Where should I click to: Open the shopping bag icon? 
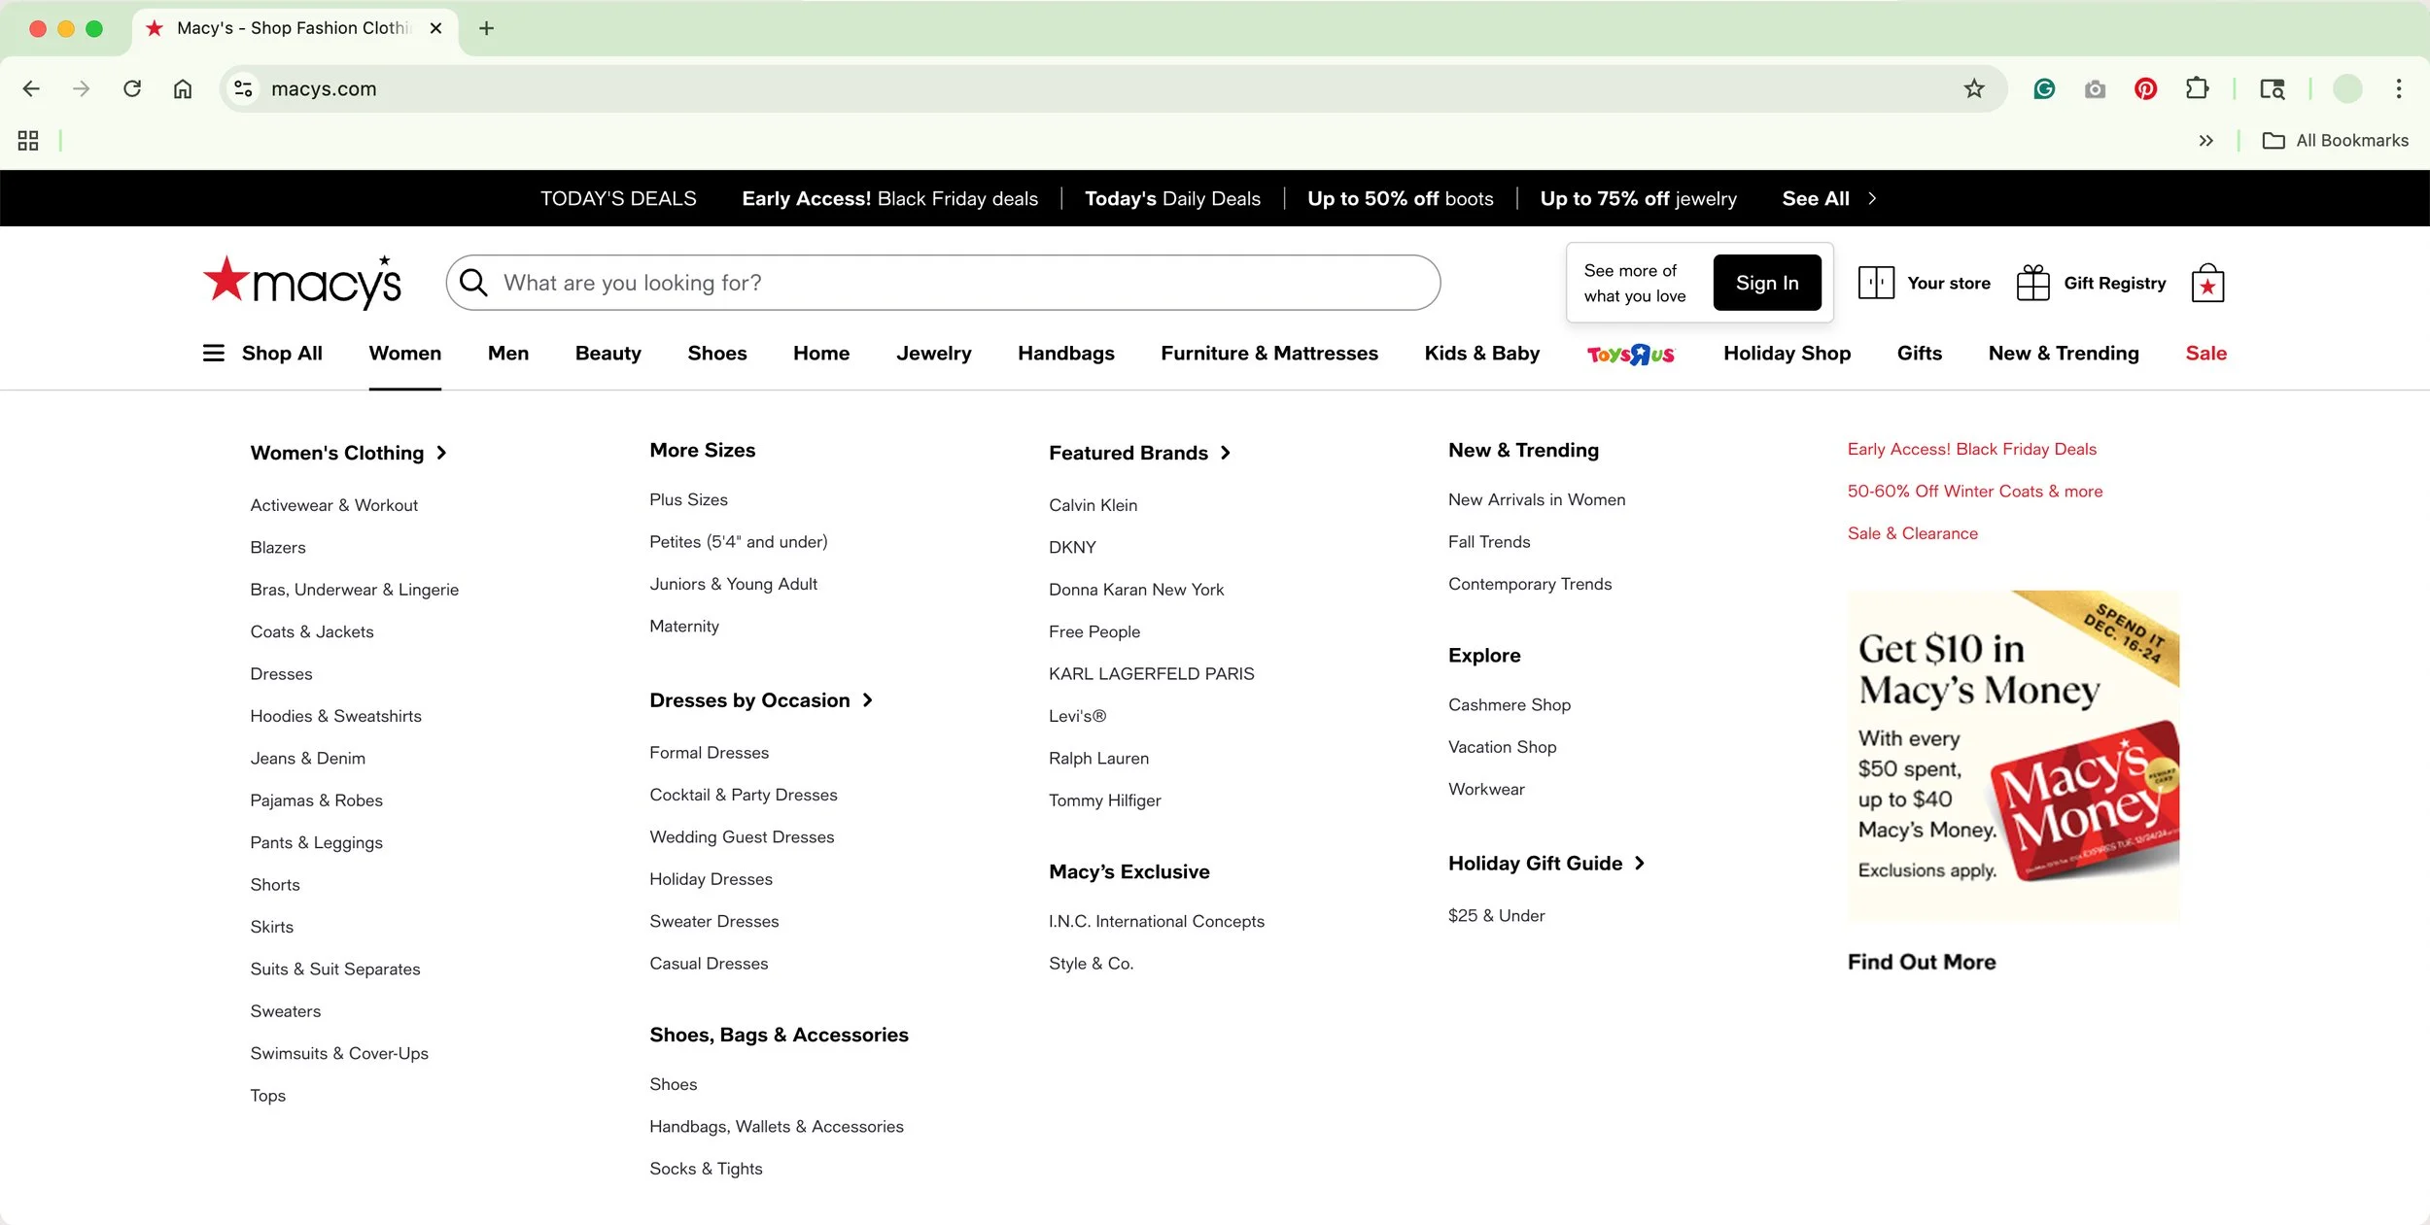click(2207, 284)
